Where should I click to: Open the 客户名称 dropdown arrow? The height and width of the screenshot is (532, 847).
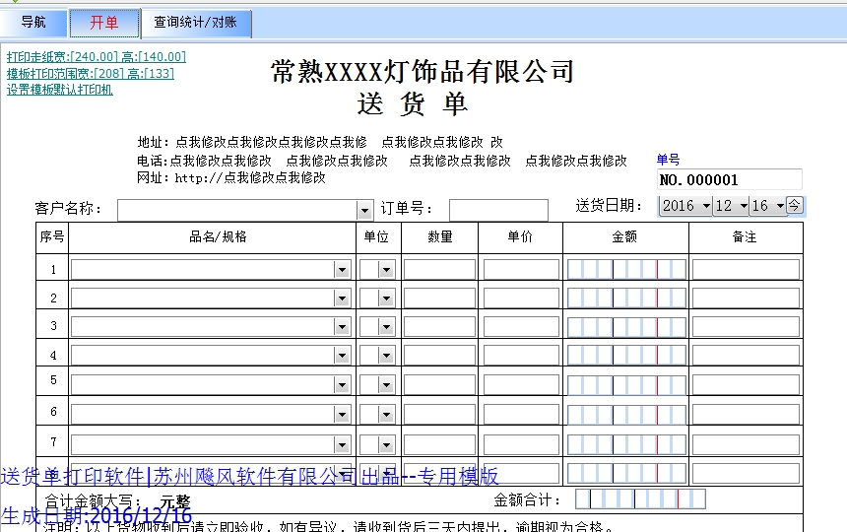click(x=364, y=210)
